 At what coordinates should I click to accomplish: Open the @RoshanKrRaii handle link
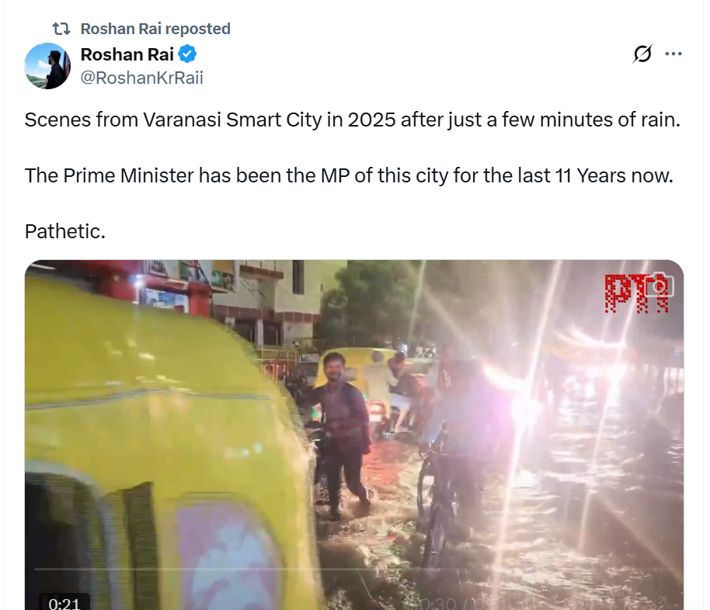click(x=141, y=78)
